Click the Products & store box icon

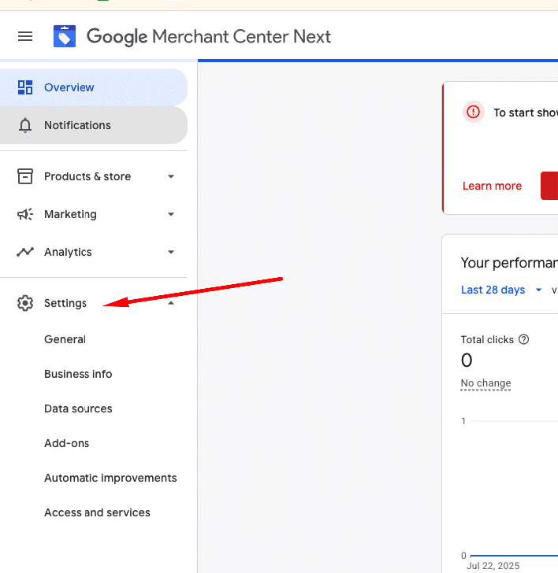[25, 176]
